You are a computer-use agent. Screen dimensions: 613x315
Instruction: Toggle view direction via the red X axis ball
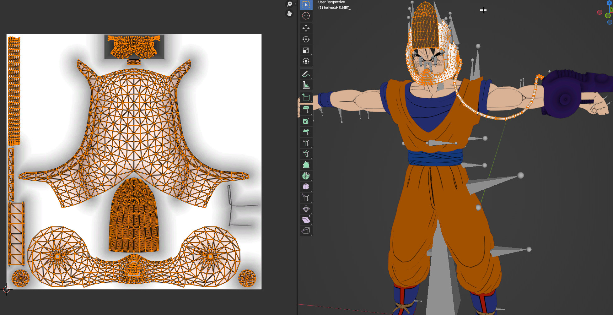pyautogui.click(x=600, y=12)
